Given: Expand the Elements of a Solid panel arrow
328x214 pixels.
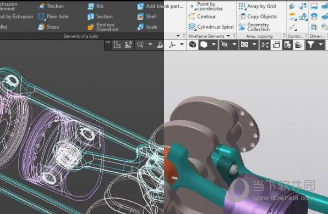Looking at the screenshot, I should click(x=178, y=36).
